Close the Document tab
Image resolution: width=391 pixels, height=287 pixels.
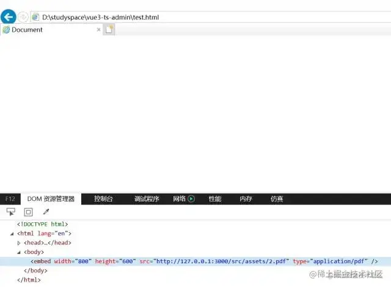tap(98, 30)
